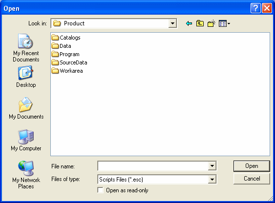The height and width of the screenshot is (203, 275).
Task: Expand the Look in folder dropdown
Action: pyautogui.click(x=172, y=23)
